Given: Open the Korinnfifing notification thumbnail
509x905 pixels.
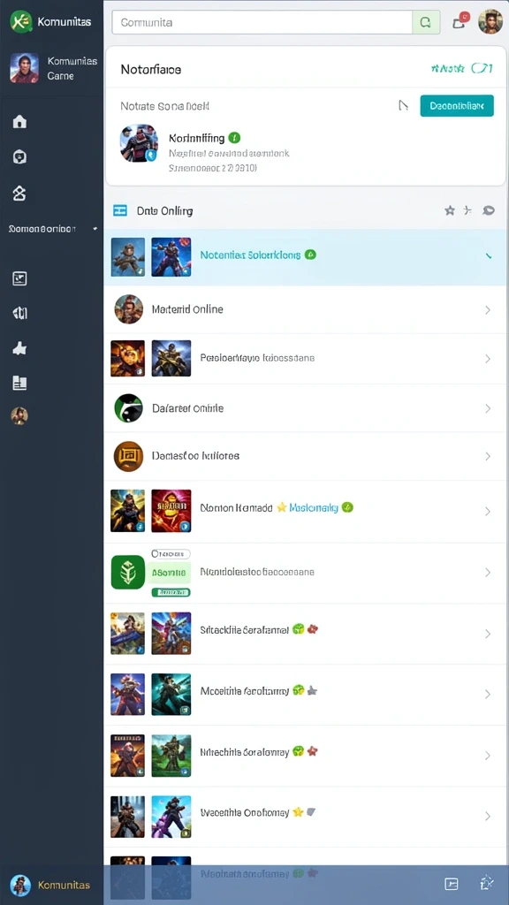Looking at the screenshot, I should coord(139,143).
